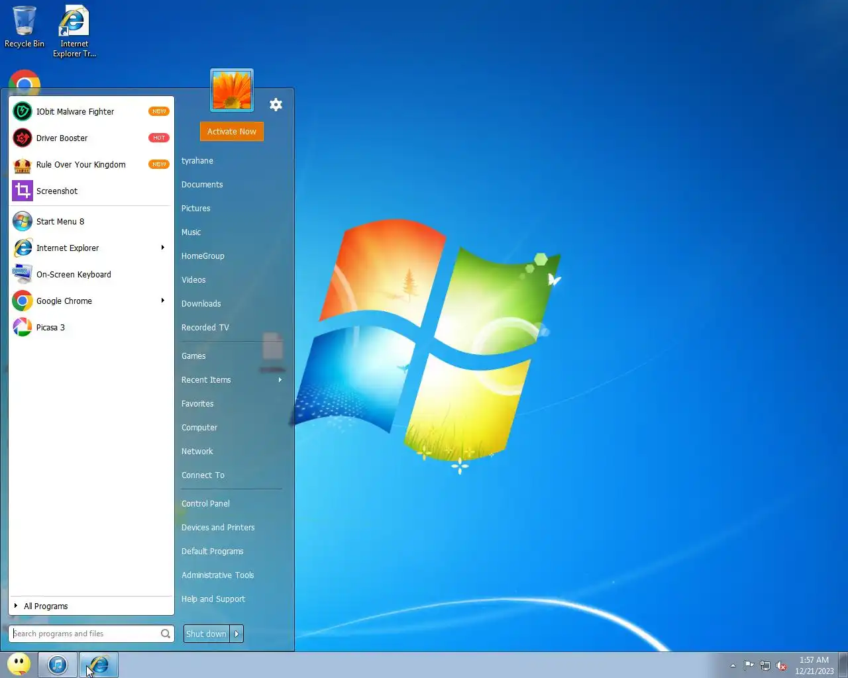This screenshot has width=848, height=678.
Task: Click Internet Explorer icon in start menu list
Action: [23, 248]
